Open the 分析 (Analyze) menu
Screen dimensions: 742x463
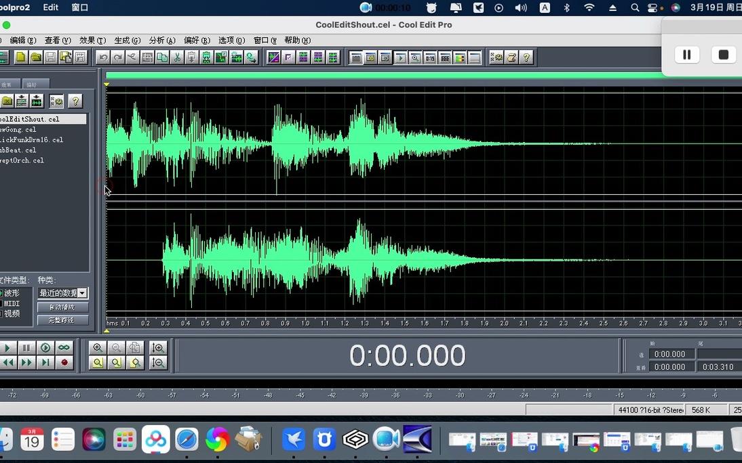(162, 41)
